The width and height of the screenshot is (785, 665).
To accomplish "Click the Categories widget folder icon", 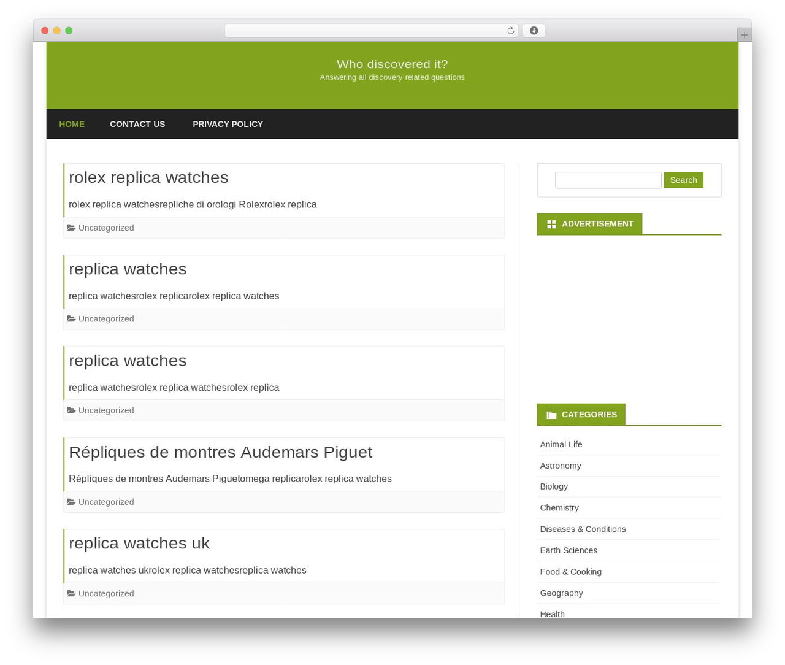I will click(551, 415).
